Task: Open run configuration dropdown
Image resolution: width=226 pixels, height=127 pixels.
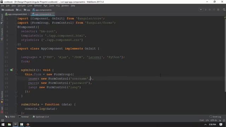Action: tap(201, 10)
